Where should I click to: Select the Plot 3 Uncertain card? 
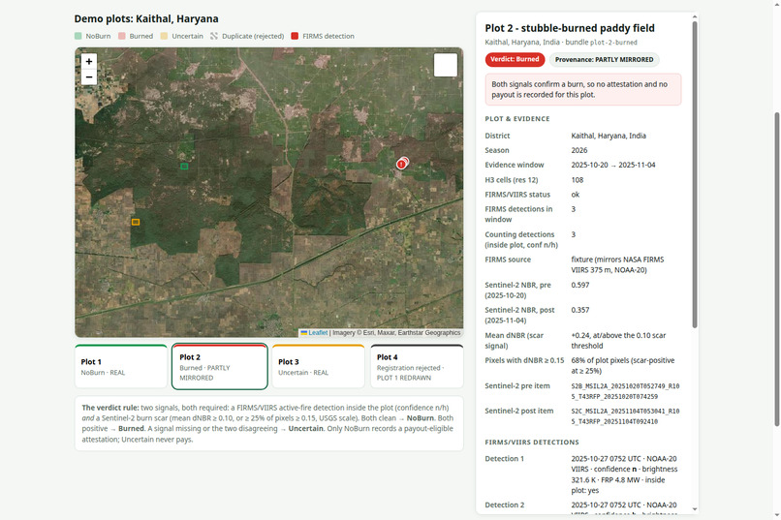point(318,366)
